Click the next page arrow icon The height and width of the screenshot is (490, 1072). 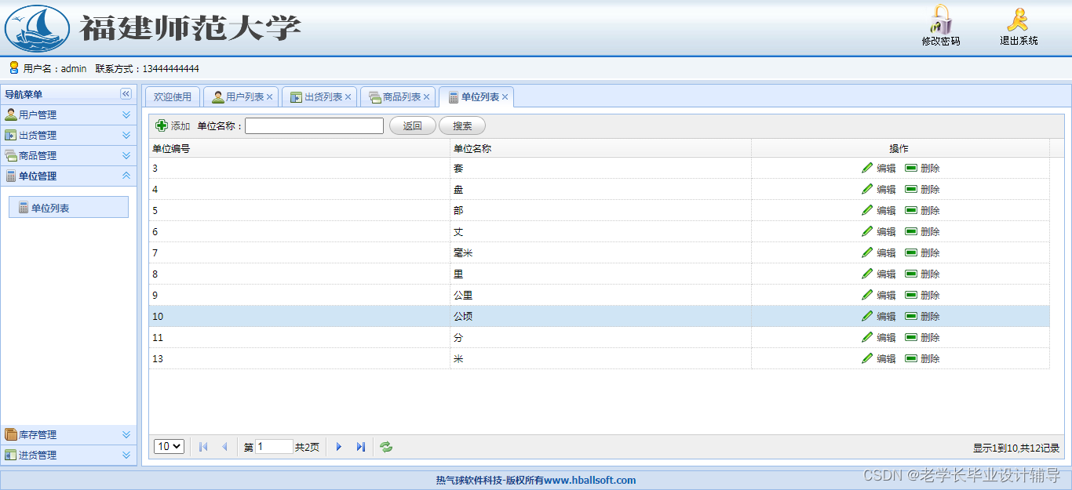(x=338, y=446)
